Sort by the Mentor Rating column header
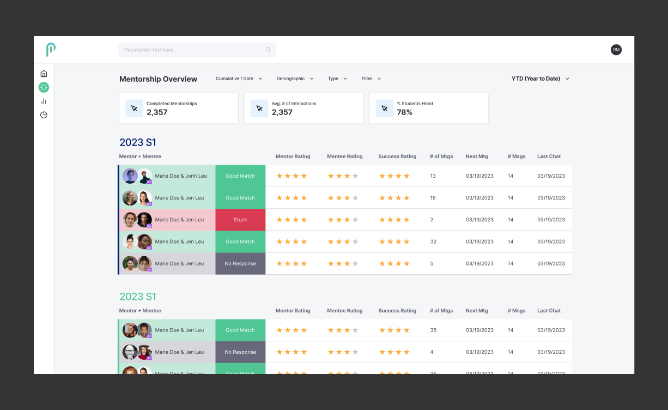The height and width of the screenshot is (410, 668). [293, 156]
